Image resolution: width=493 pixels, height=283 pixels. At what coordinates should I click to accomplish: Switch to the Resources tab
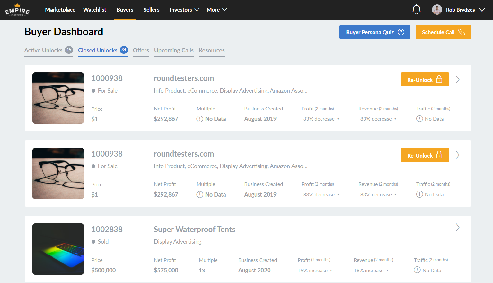[212, 50]
